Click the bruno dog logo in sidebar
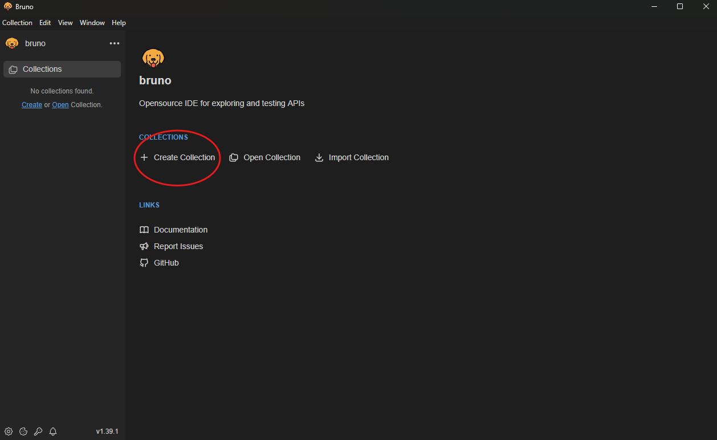Viewport: 717px width, 440px height. click(12, 43)
